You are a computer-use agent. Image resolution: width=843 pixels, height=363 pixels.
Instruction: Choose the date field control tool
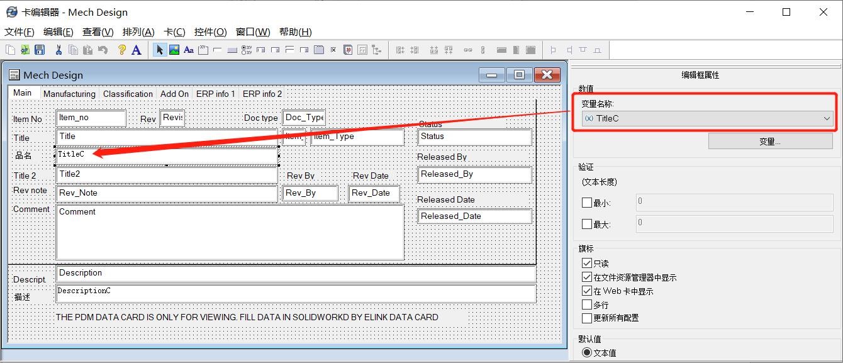(x=348, y=50)
